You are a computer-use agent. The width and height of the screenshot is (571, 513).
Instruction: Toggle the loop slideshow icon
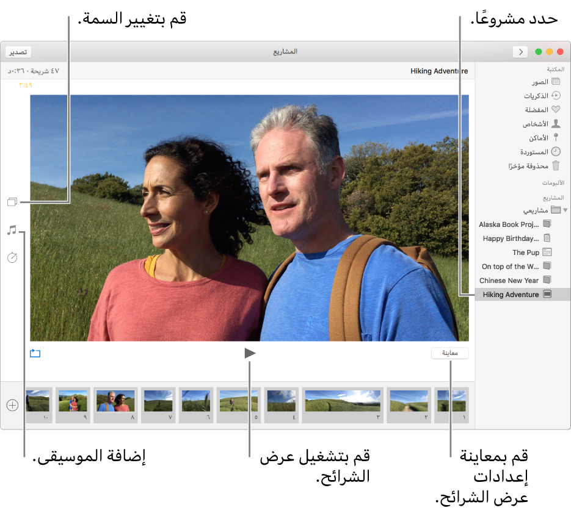tap(35, 353)
